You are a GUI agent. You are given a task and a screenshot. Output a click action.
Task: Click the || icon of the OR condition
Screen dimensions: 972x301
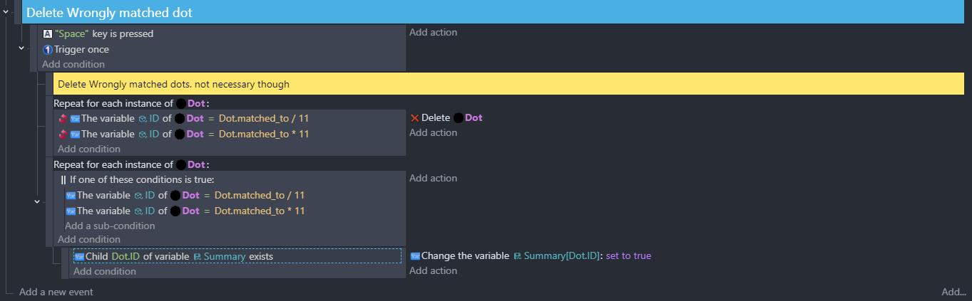tap(63, 179)
